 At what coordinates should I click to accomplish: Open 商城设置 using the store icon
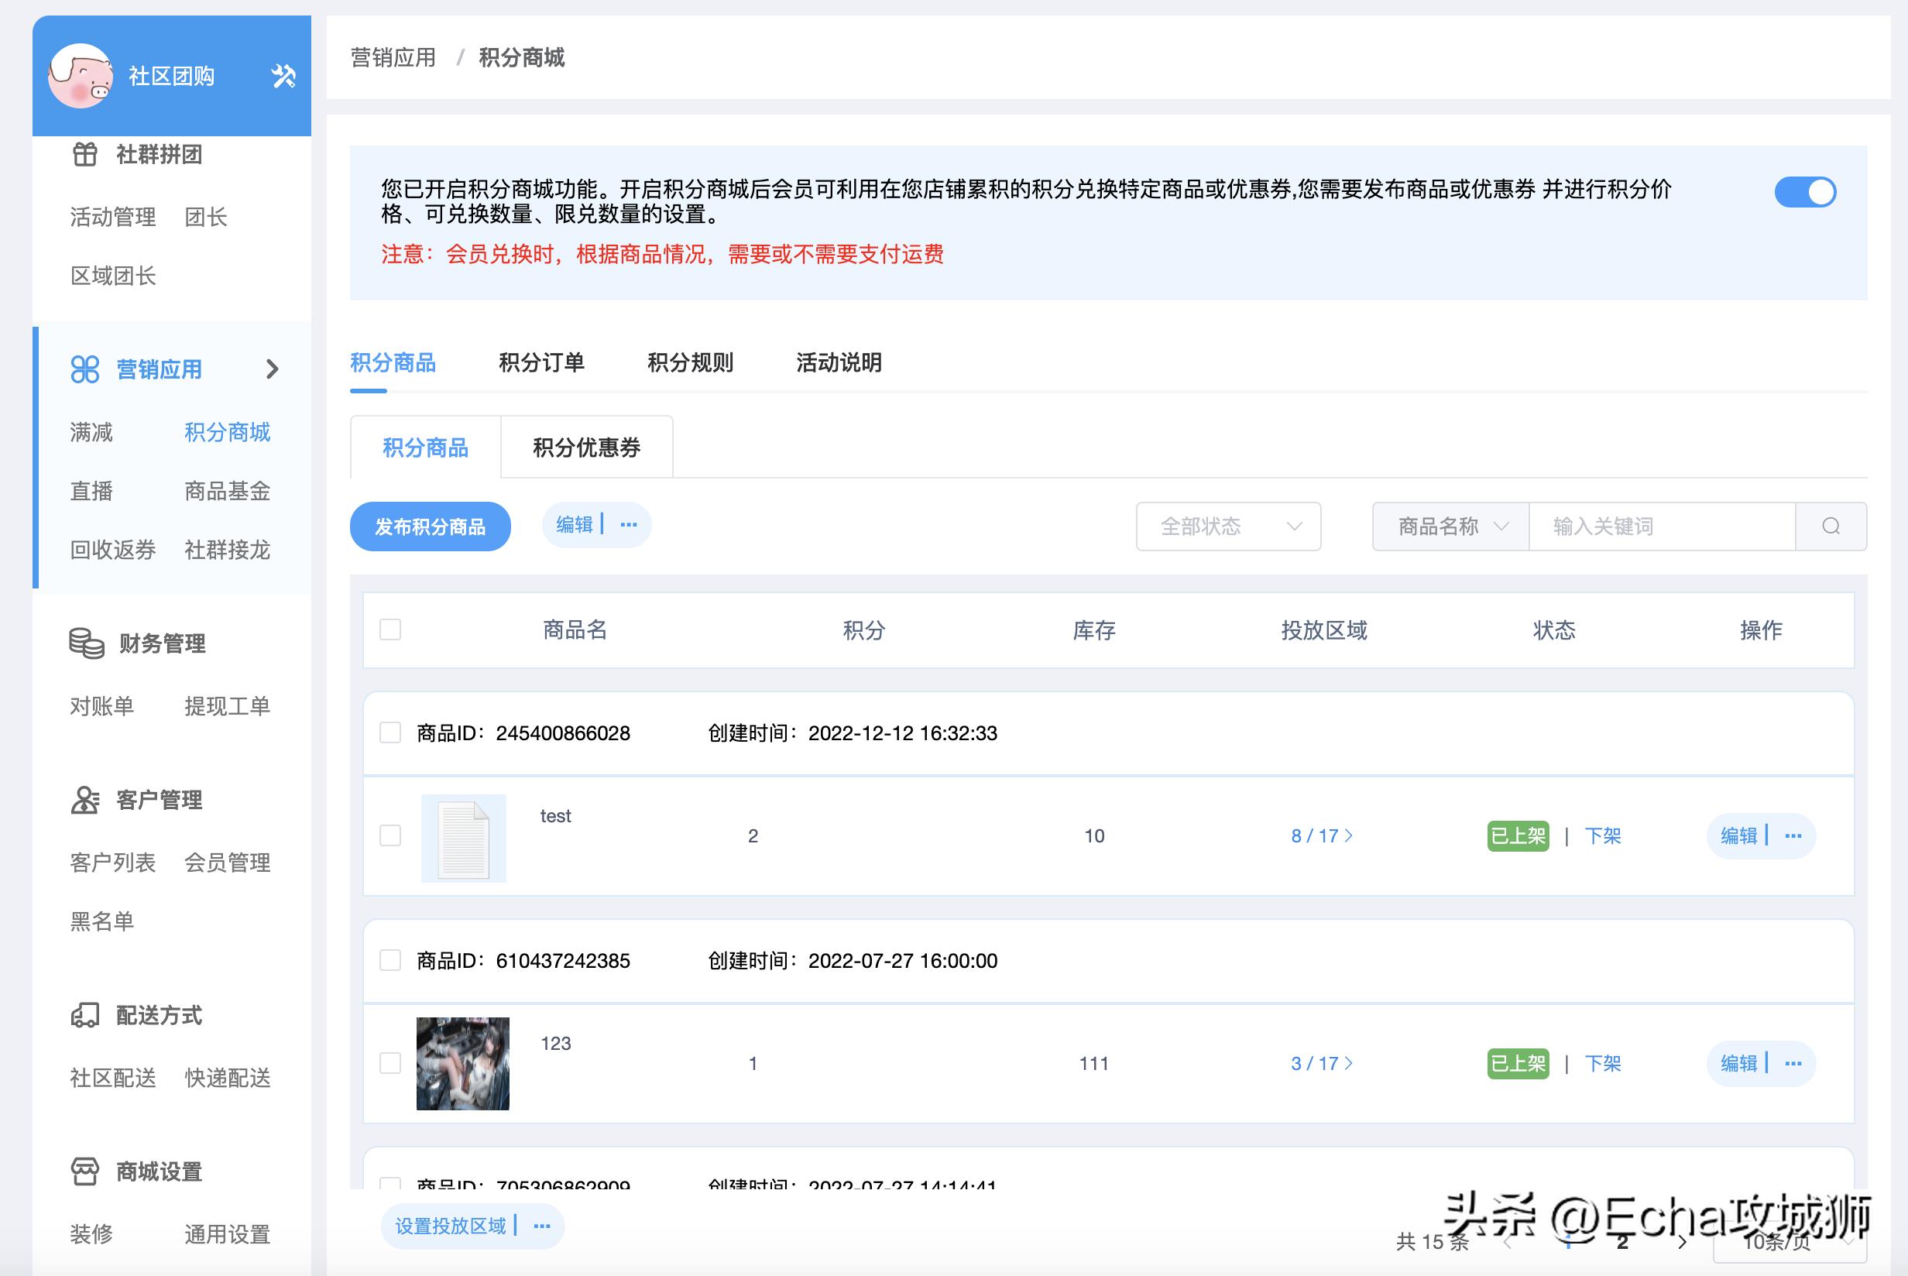[x=85, y=1169]
